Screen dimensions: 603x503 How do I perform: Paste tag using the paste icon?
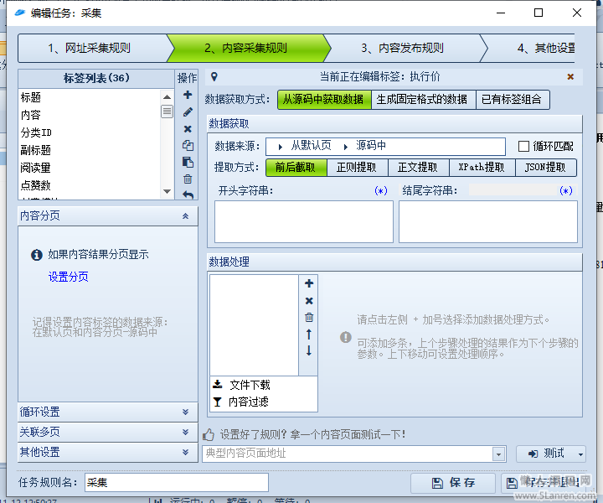click(188, 163)
